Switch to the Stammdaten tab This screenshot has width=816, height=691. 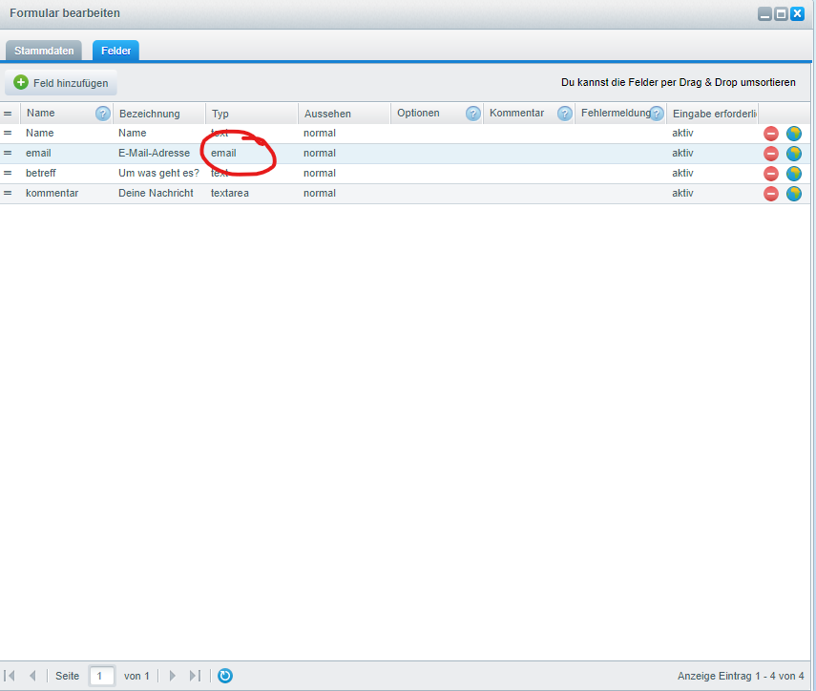tap(44, 51)
